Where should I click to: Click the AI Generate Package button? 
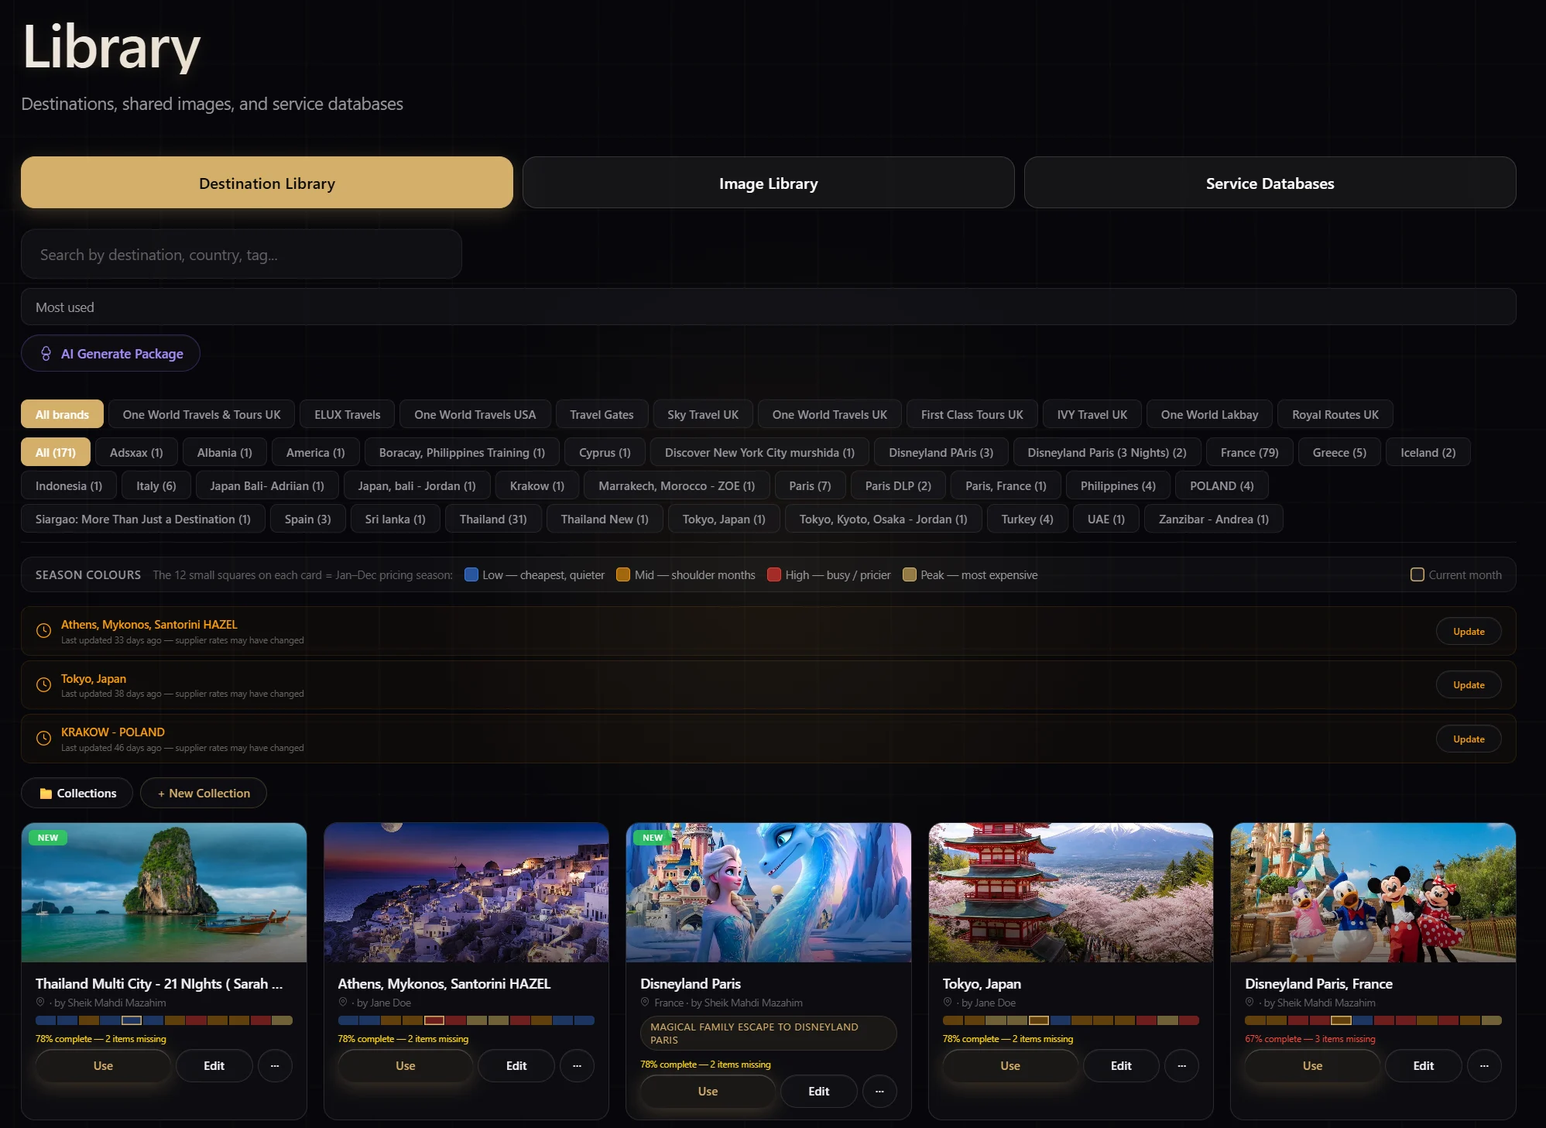click(x=111, y=353)
